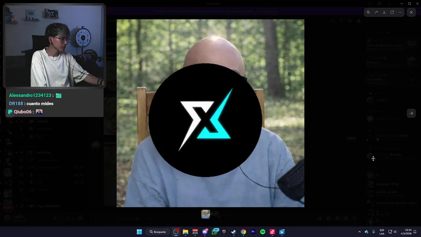
Task: Open Steam from the taskbar
Action: 234,232
